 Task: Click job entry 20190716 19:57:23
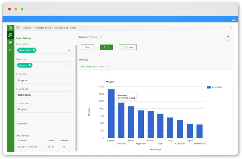point(27,147)
